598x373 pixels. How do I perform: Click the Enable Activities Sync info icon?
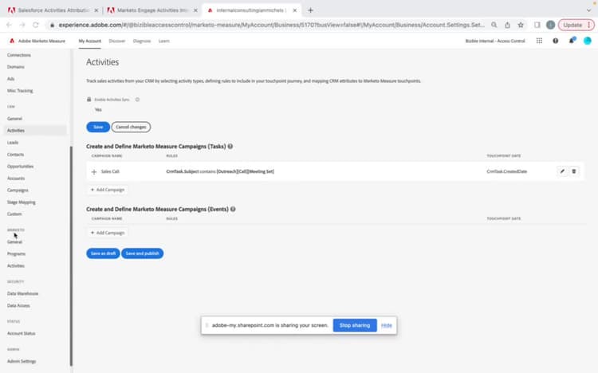[137, 100]
